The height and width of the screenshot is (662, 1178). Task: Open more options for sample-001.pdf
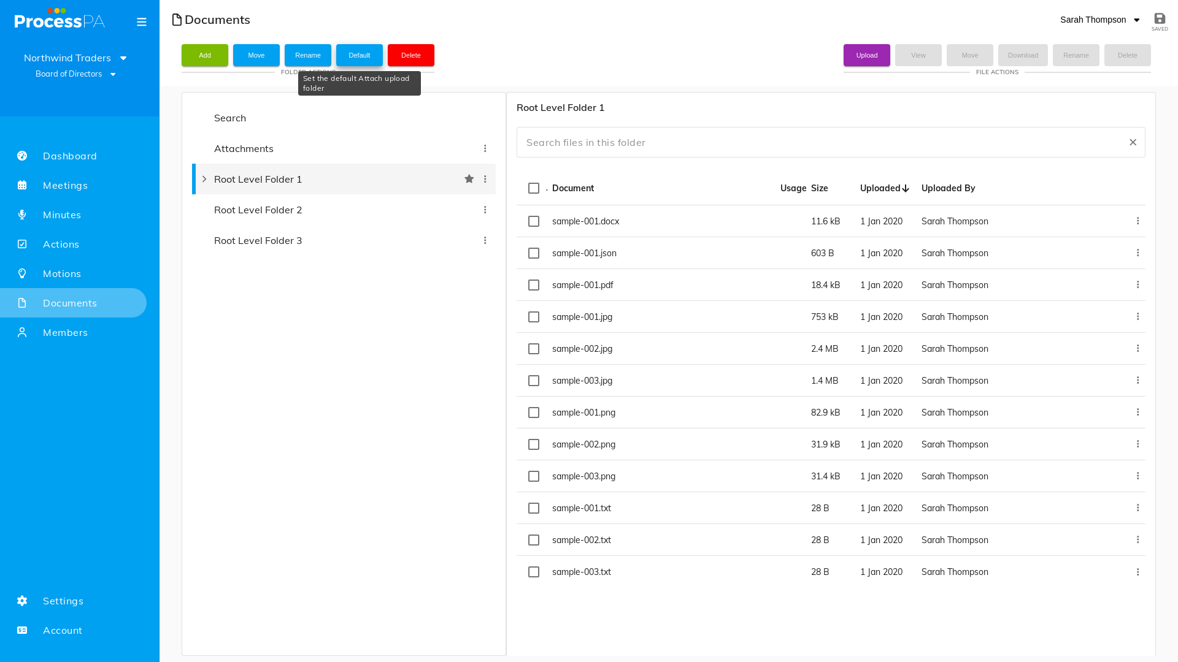pyautogui.click(x=1138, y=284)
